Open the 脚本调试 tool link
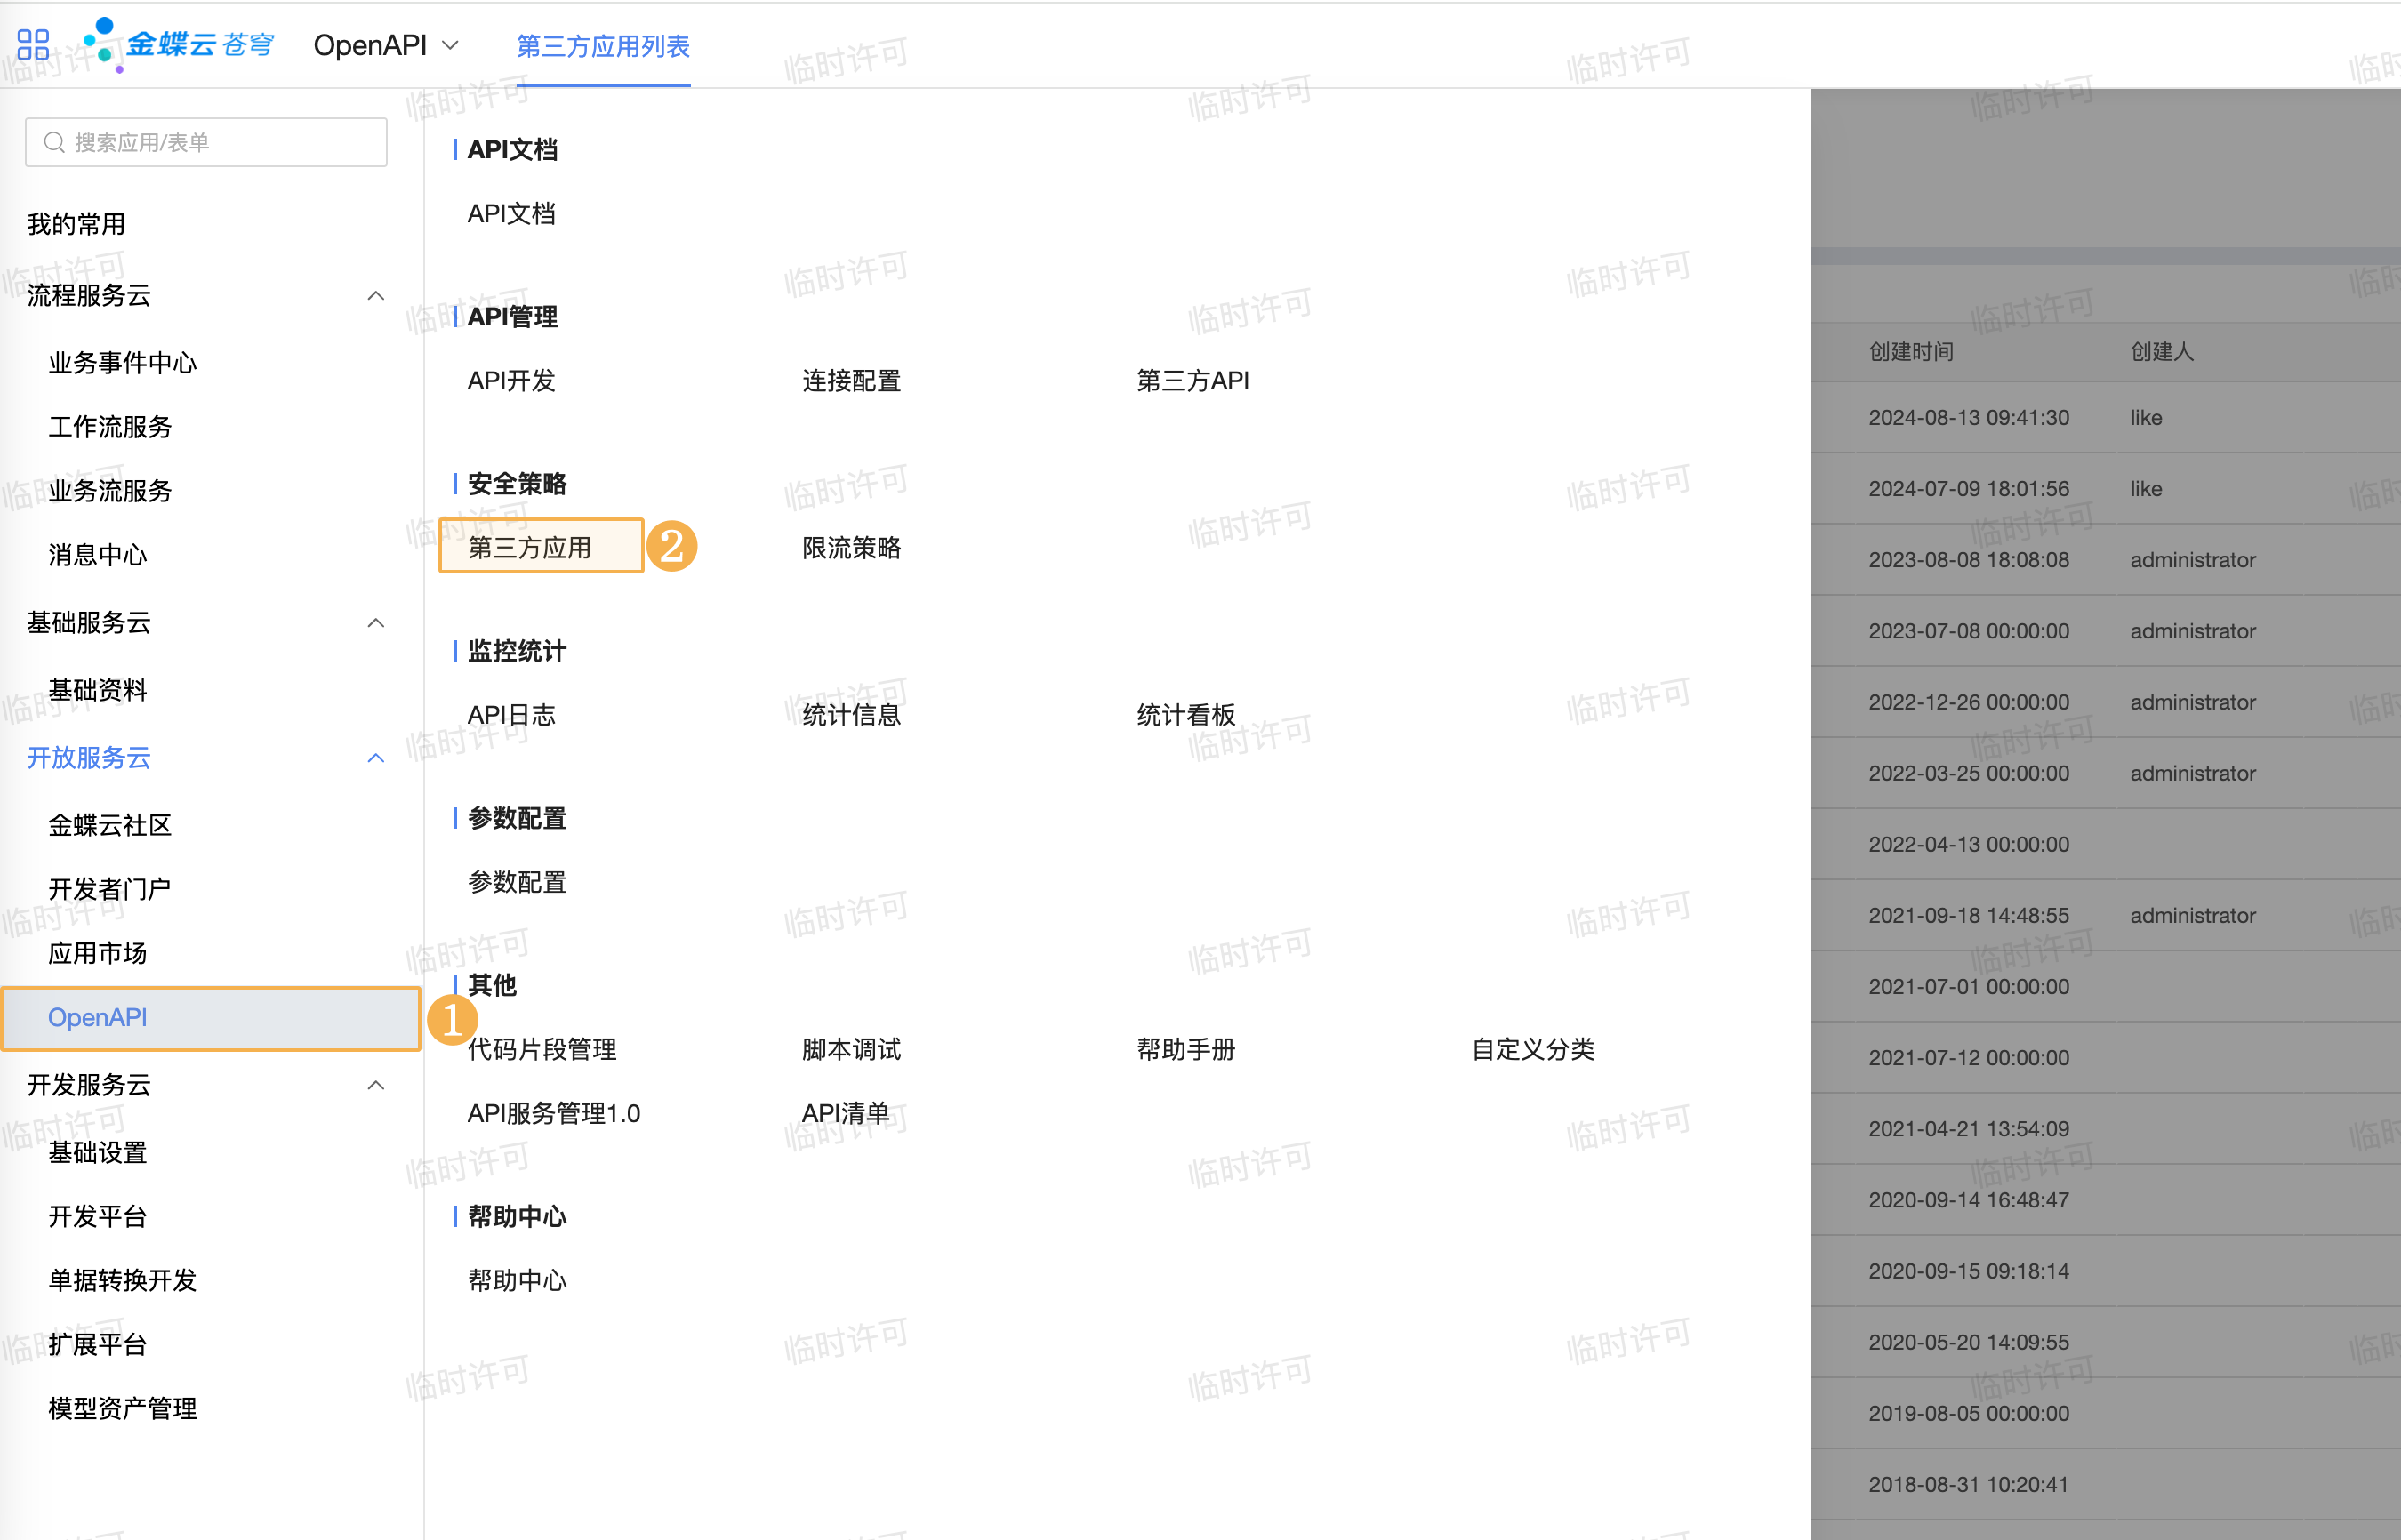Screen dimensions: 2401x1540 (851, 1049)
